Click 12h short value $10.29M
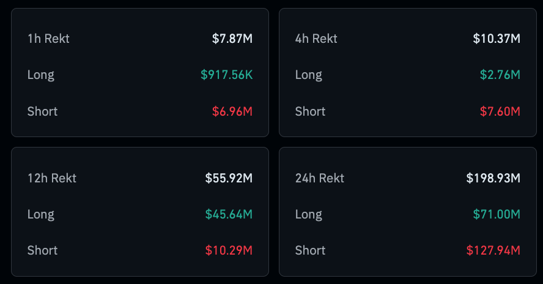Screen dimensions: 543x284 [x=229, y=250]
